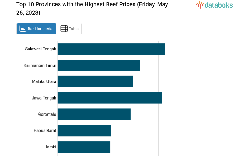Image resolution: width=236 pixels, height=156 pixels.
Task: Click the Kalimantan Timur bar
Action: click(x=99, y=65)
